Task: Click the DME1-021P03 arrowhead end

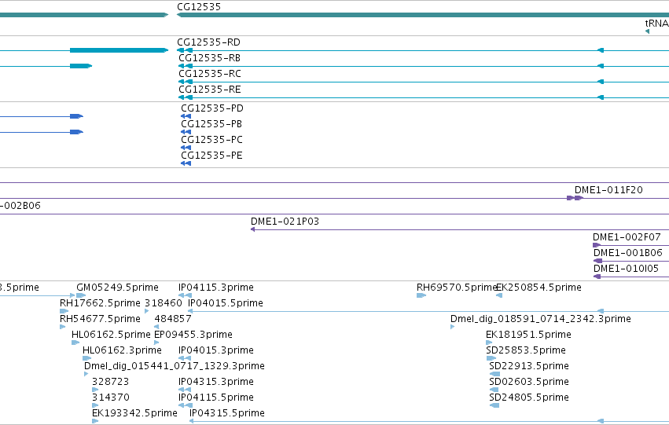Action: pos(252,229)
